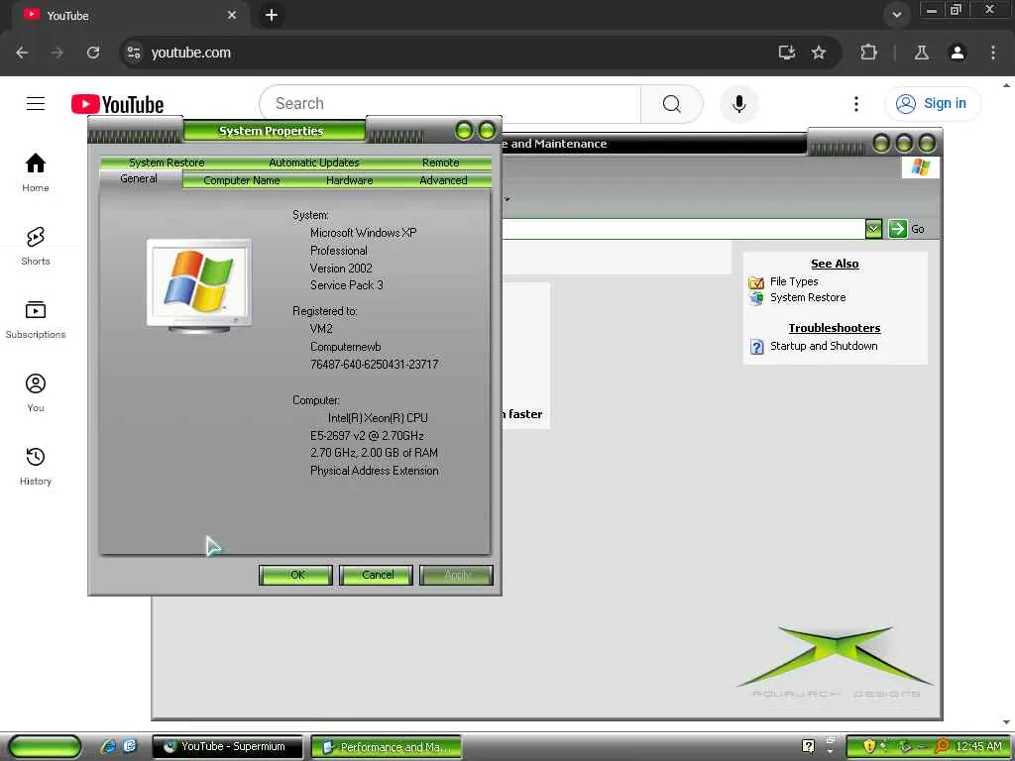Click the YouTube logo
This screenshot has height=761, width=1015.
118,104
